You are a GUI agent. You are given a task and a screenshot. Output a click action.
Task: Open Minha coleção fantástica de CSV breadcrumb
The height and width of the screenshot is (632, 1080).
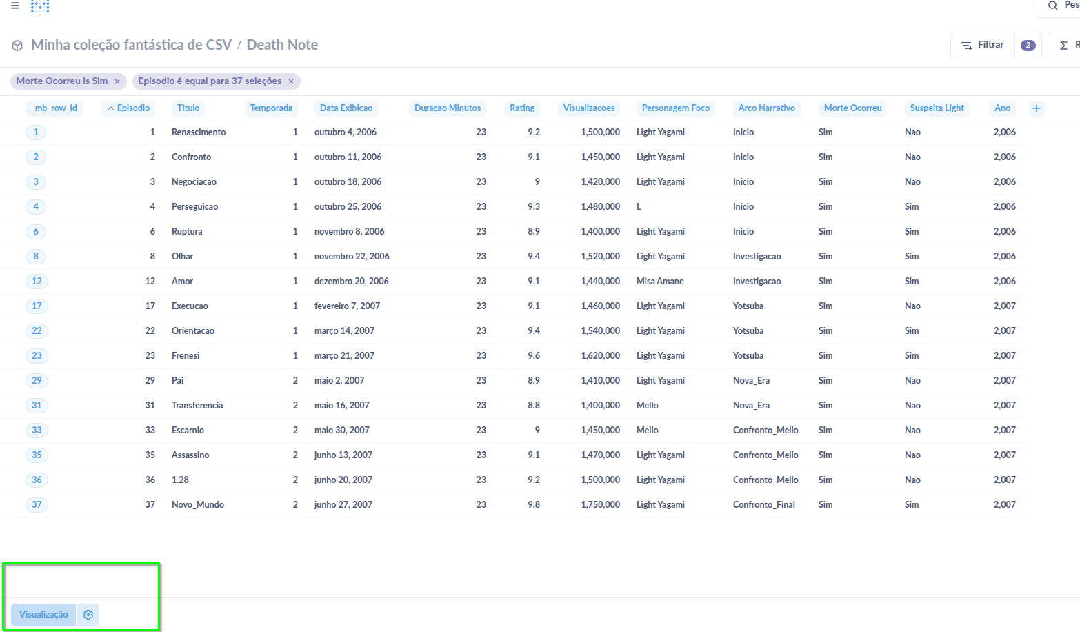[131, 45]
